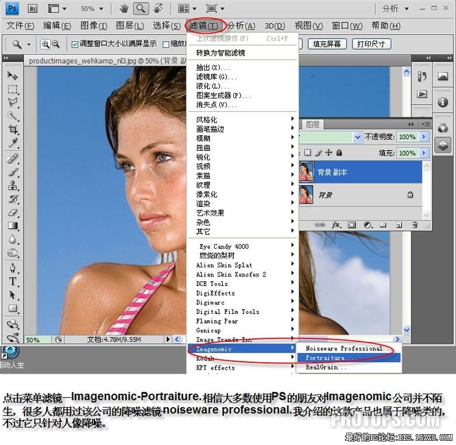Viewport: 456px width, 445px height.
Task: Select the Crop tool
Action: pos(12,130)
